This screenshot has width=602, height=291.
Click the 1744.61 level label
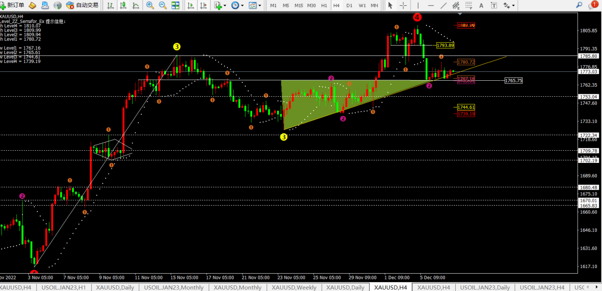[x=466, y=107]
